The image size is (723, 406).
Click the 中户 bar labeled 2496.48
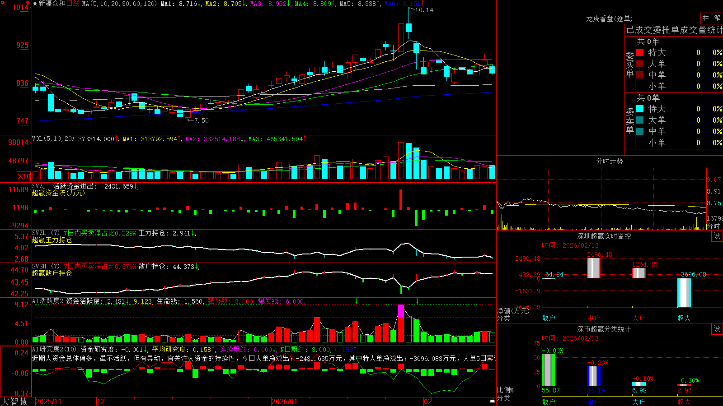click(593, 268)
